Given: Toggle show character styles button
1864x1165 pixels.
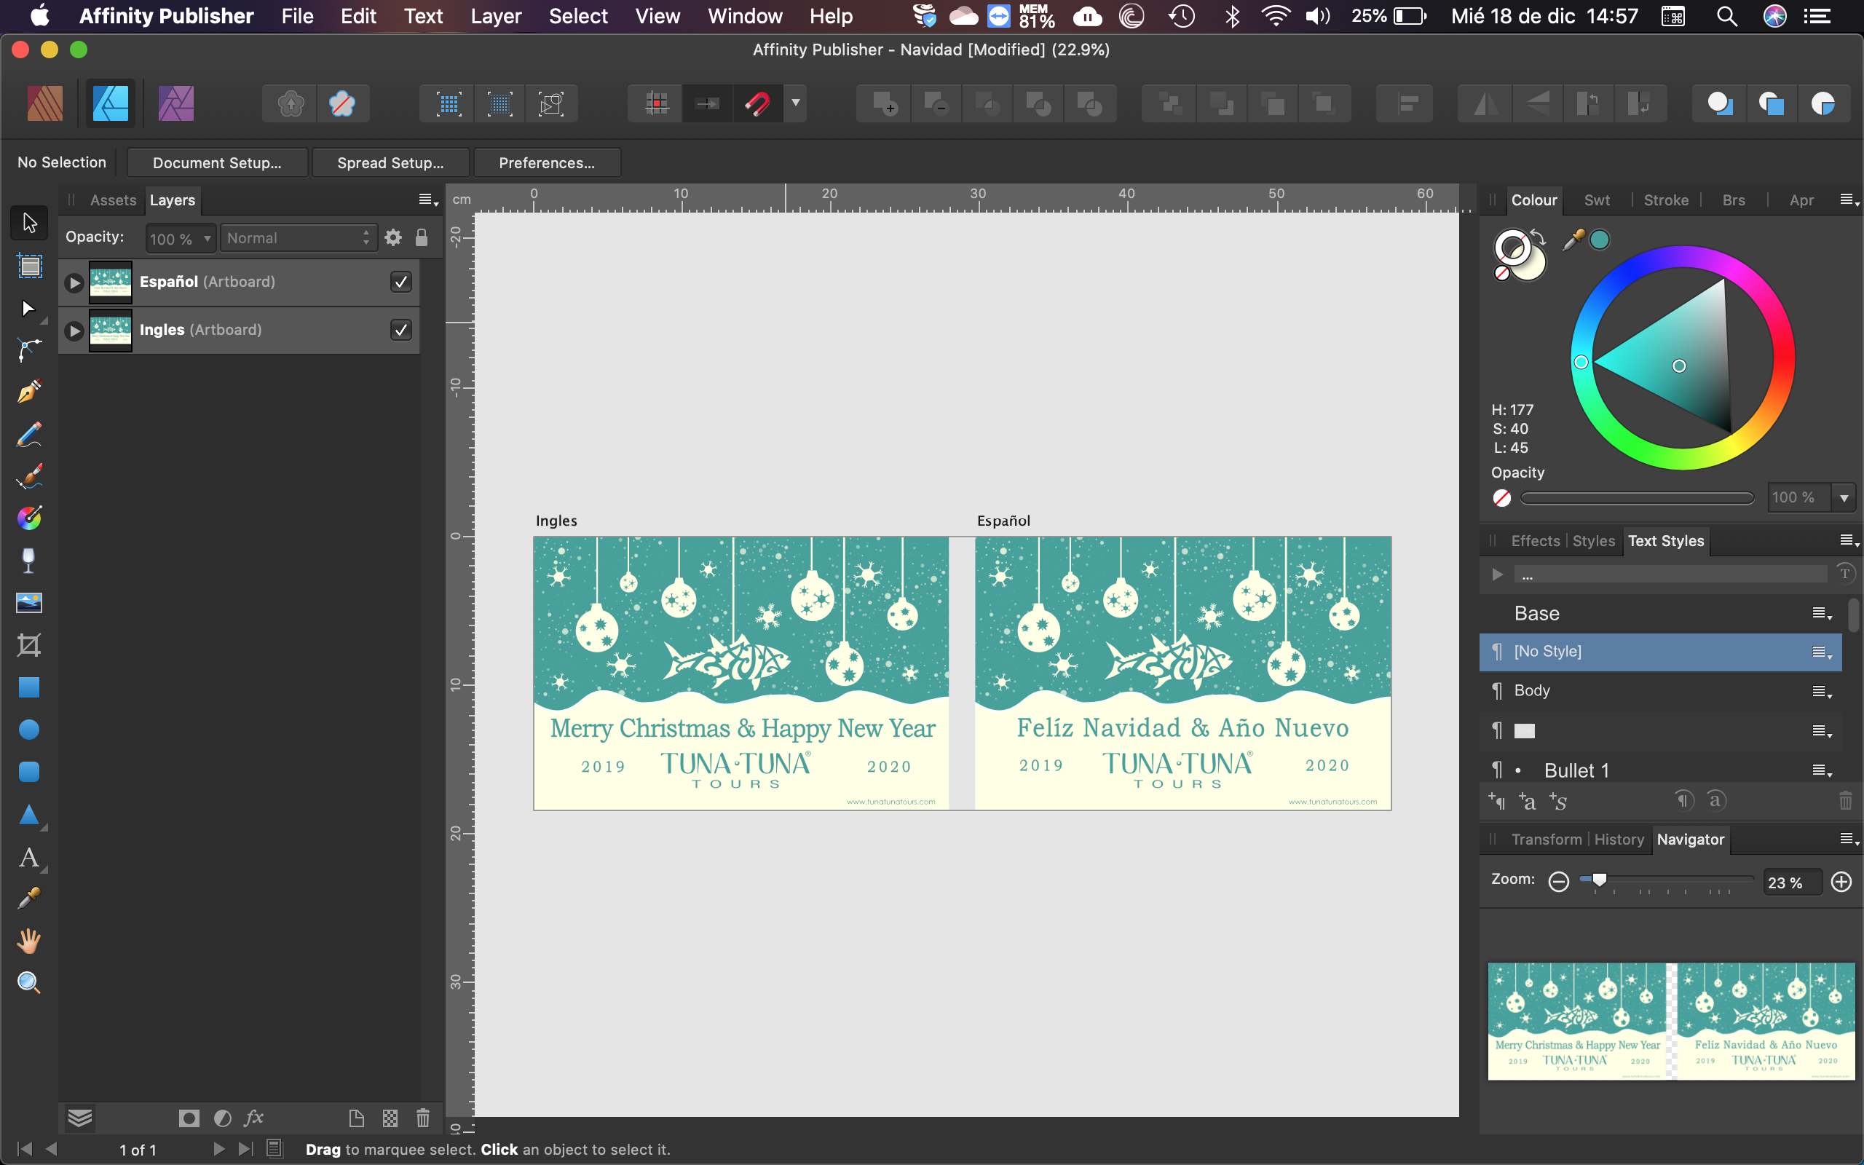Looking at the screenshot, I should point(1715,802).
